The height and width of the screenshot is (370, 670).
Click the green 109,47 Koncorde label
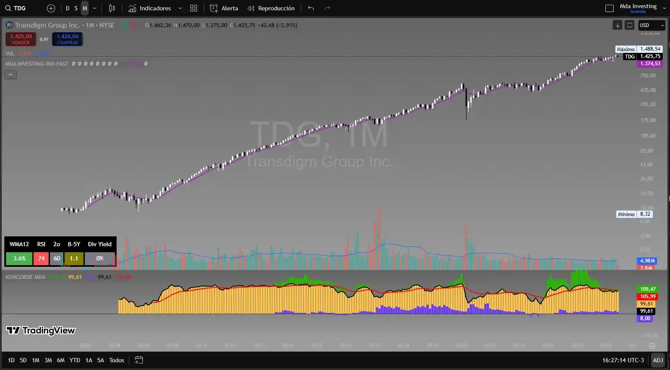648,290
